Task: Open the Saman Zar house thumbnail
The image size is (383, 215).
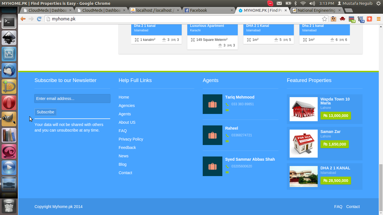Action: tap(304, 144)
